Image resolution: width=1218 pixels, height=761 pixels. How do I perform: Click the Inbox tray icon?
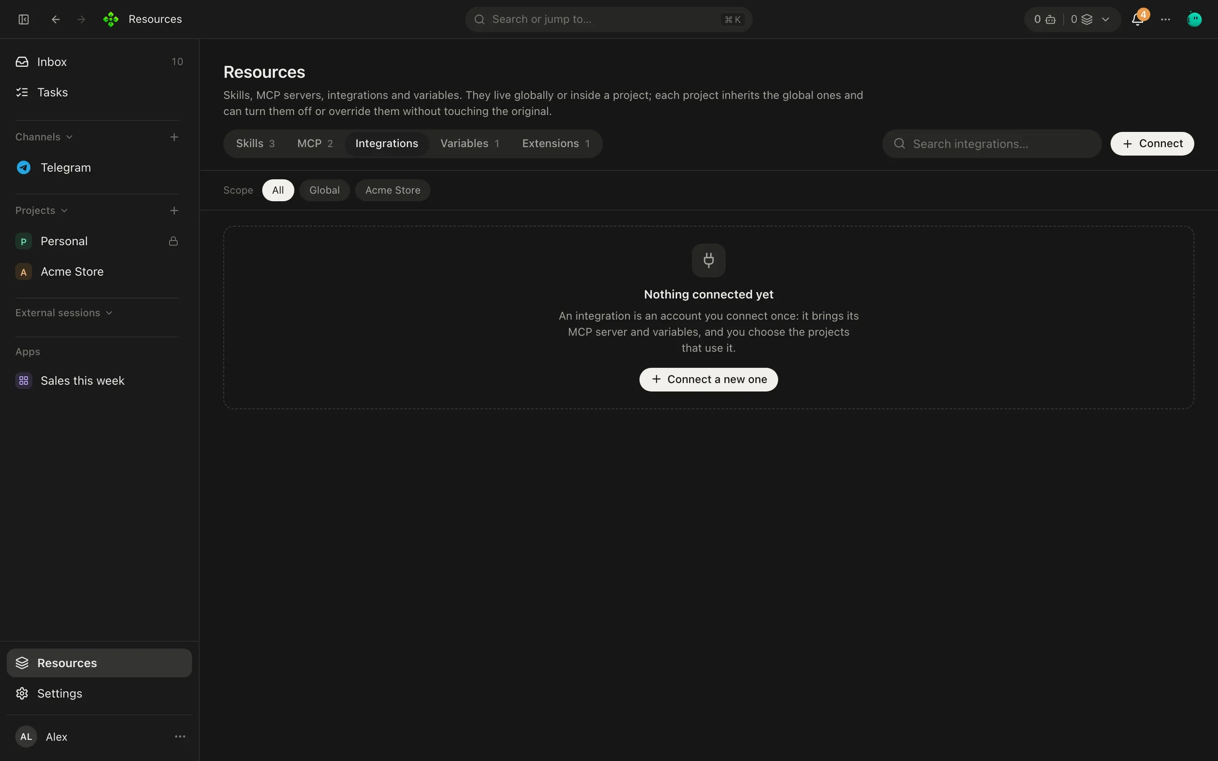coord(22,61)
